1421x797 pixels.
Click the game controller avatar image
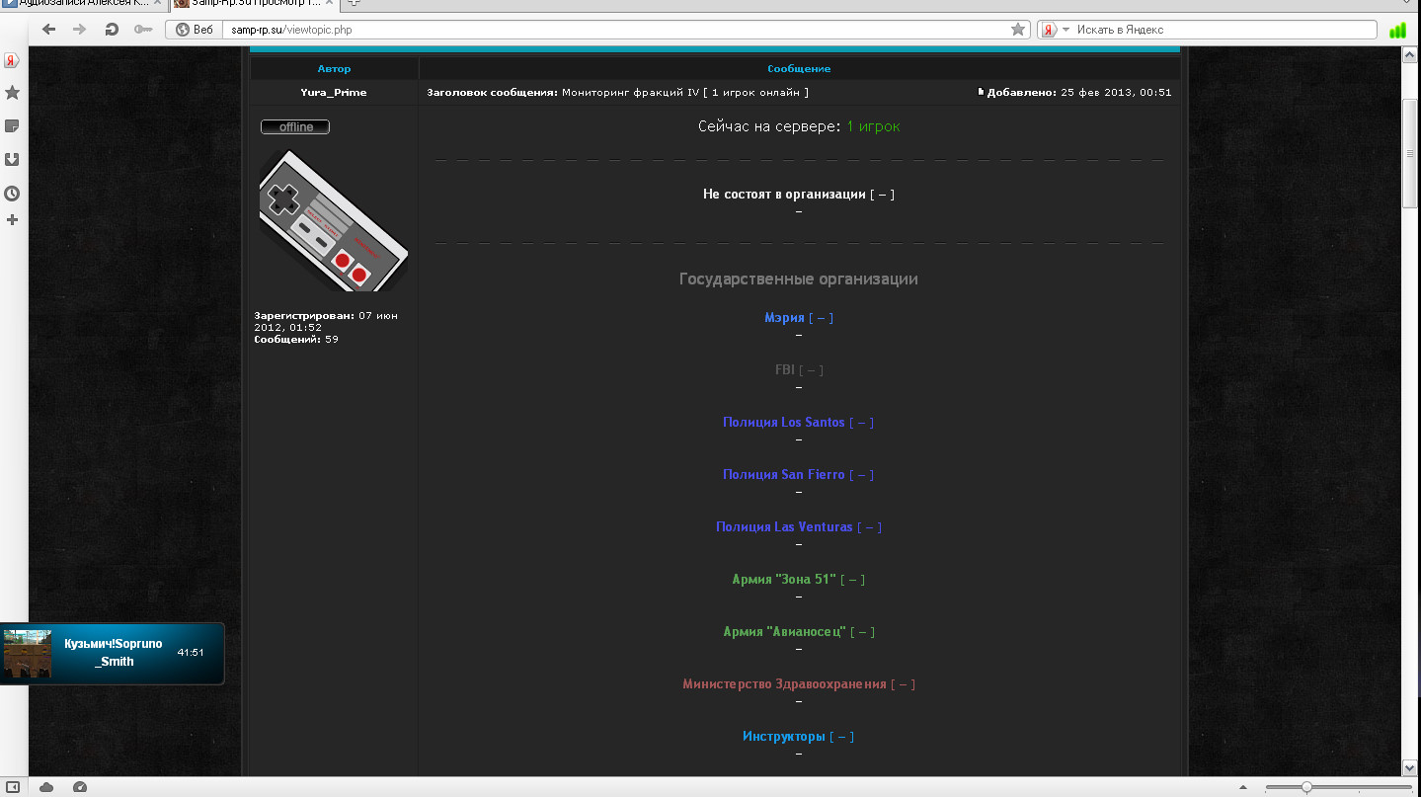[334, 220]
